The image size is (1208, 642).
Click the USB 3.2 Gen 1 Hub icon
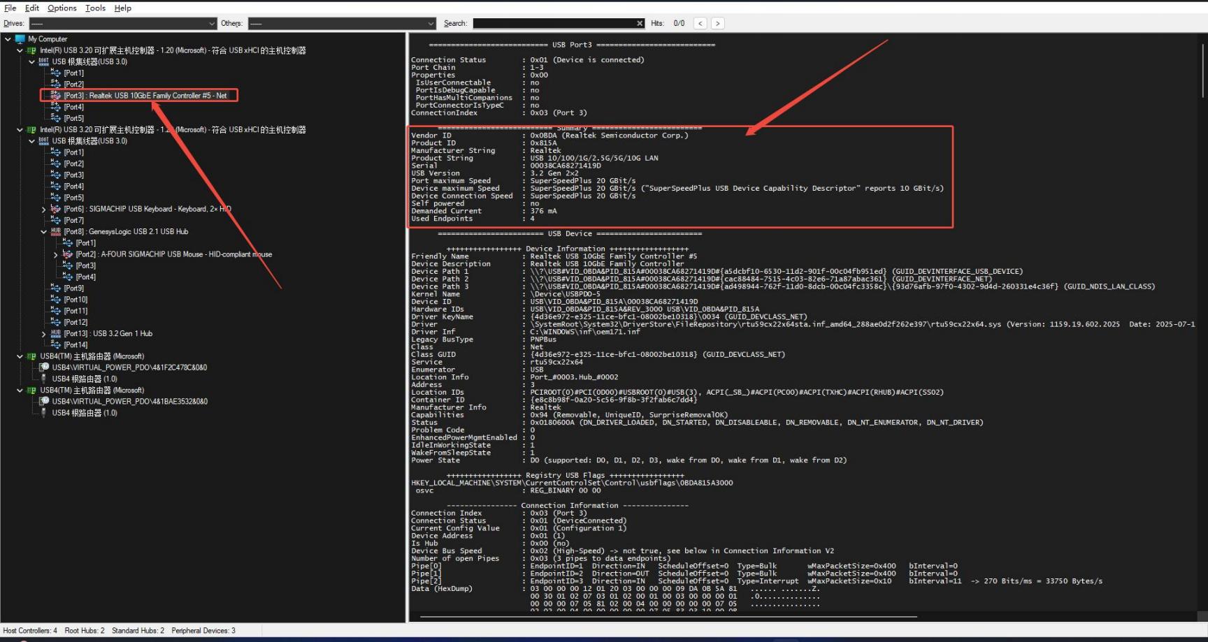56,334
